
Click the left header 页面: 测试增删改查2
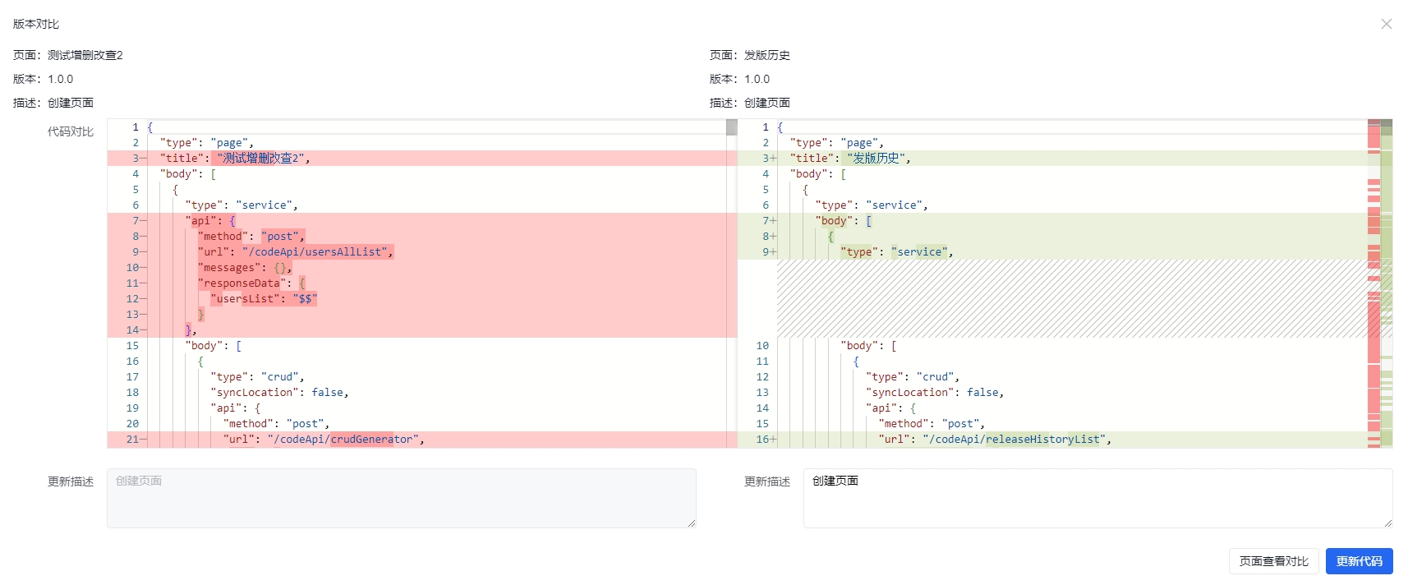(x=68, y=55)
